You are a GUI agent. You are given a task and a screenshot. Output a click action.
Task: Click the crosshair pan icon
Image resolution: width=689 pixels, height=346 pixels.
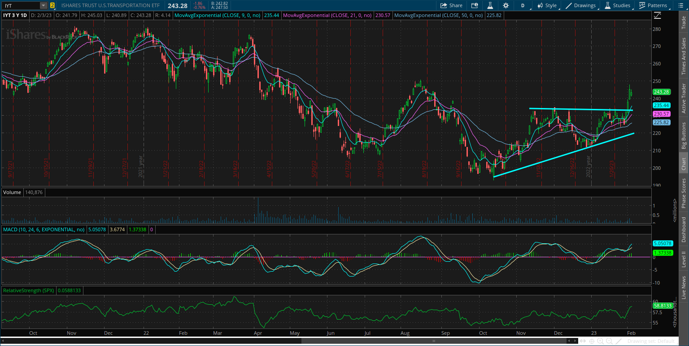pos(592,341)
